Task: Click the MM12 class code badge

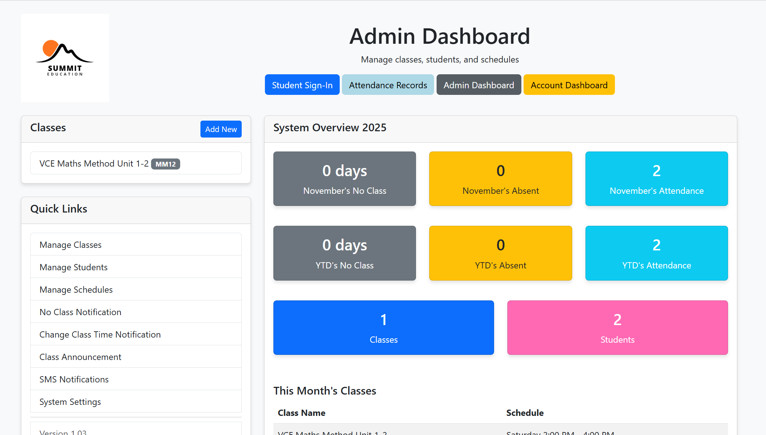Action: (165, 164)
